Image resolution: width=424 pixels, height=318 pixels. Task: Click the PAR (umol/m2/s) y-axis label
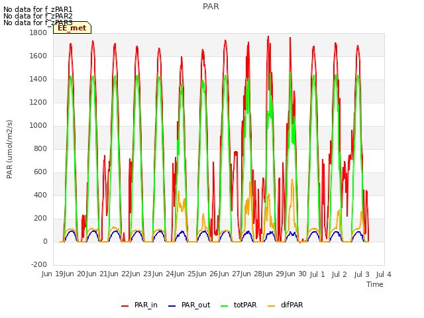point(9,149)
